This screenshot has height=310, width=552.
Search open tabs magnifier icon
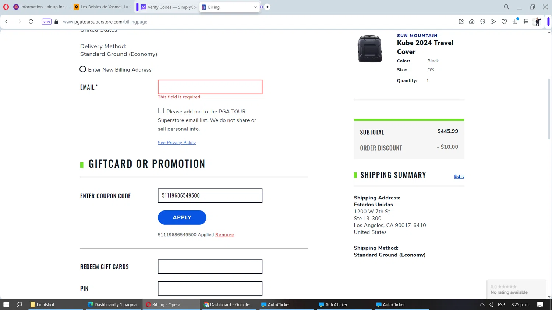tap(506, 7)
